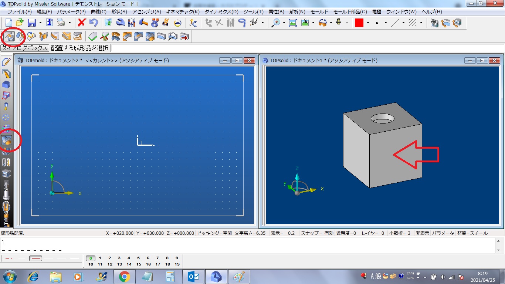Click the fit-all view frame icon
Image resolution: width=505 pixels, height=284 pixels.
292,23
